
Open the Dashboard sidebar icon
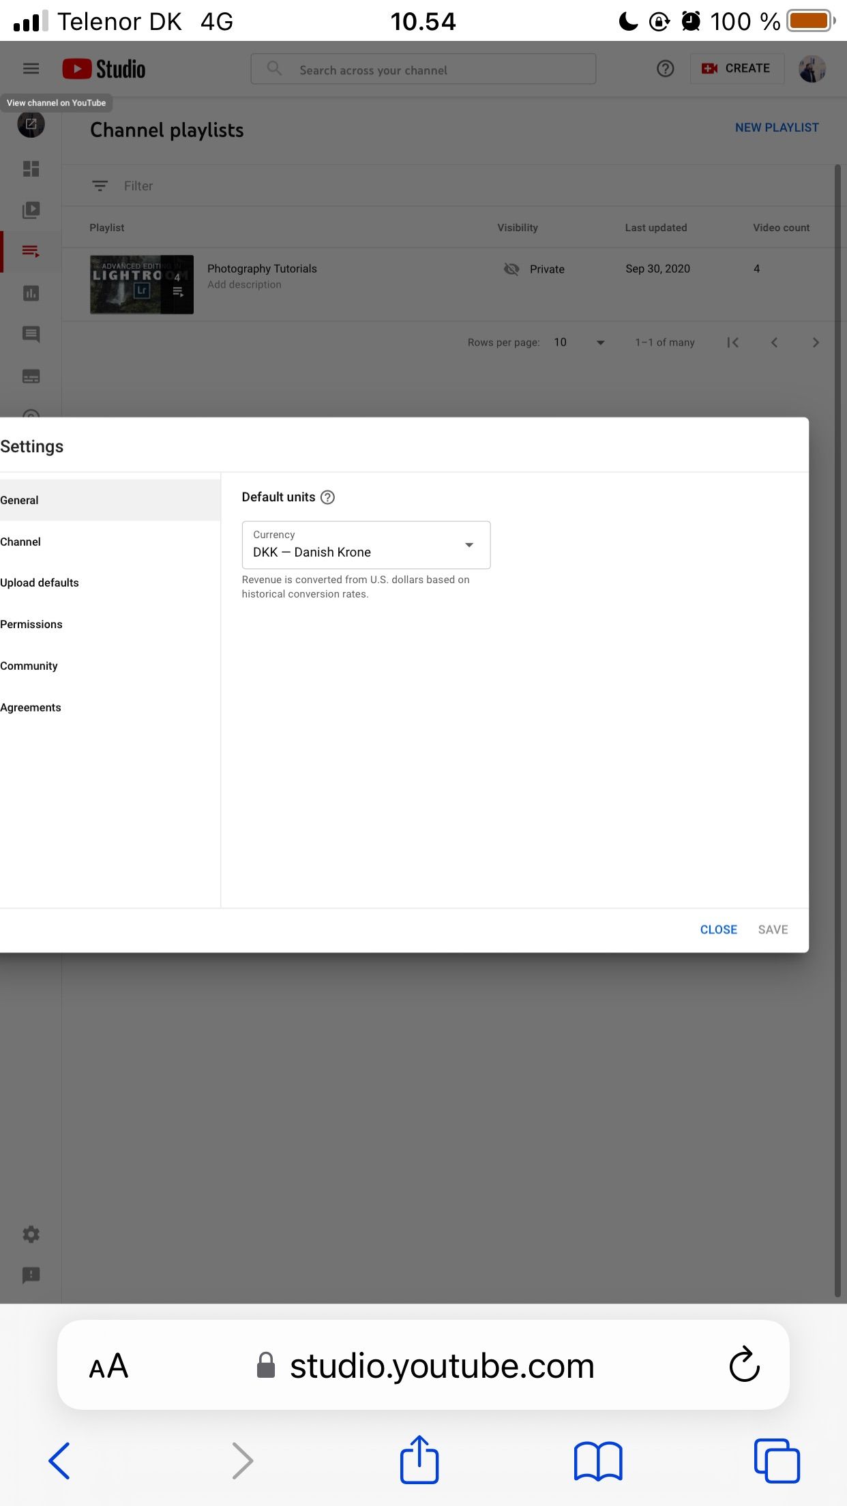pos(31,168)
